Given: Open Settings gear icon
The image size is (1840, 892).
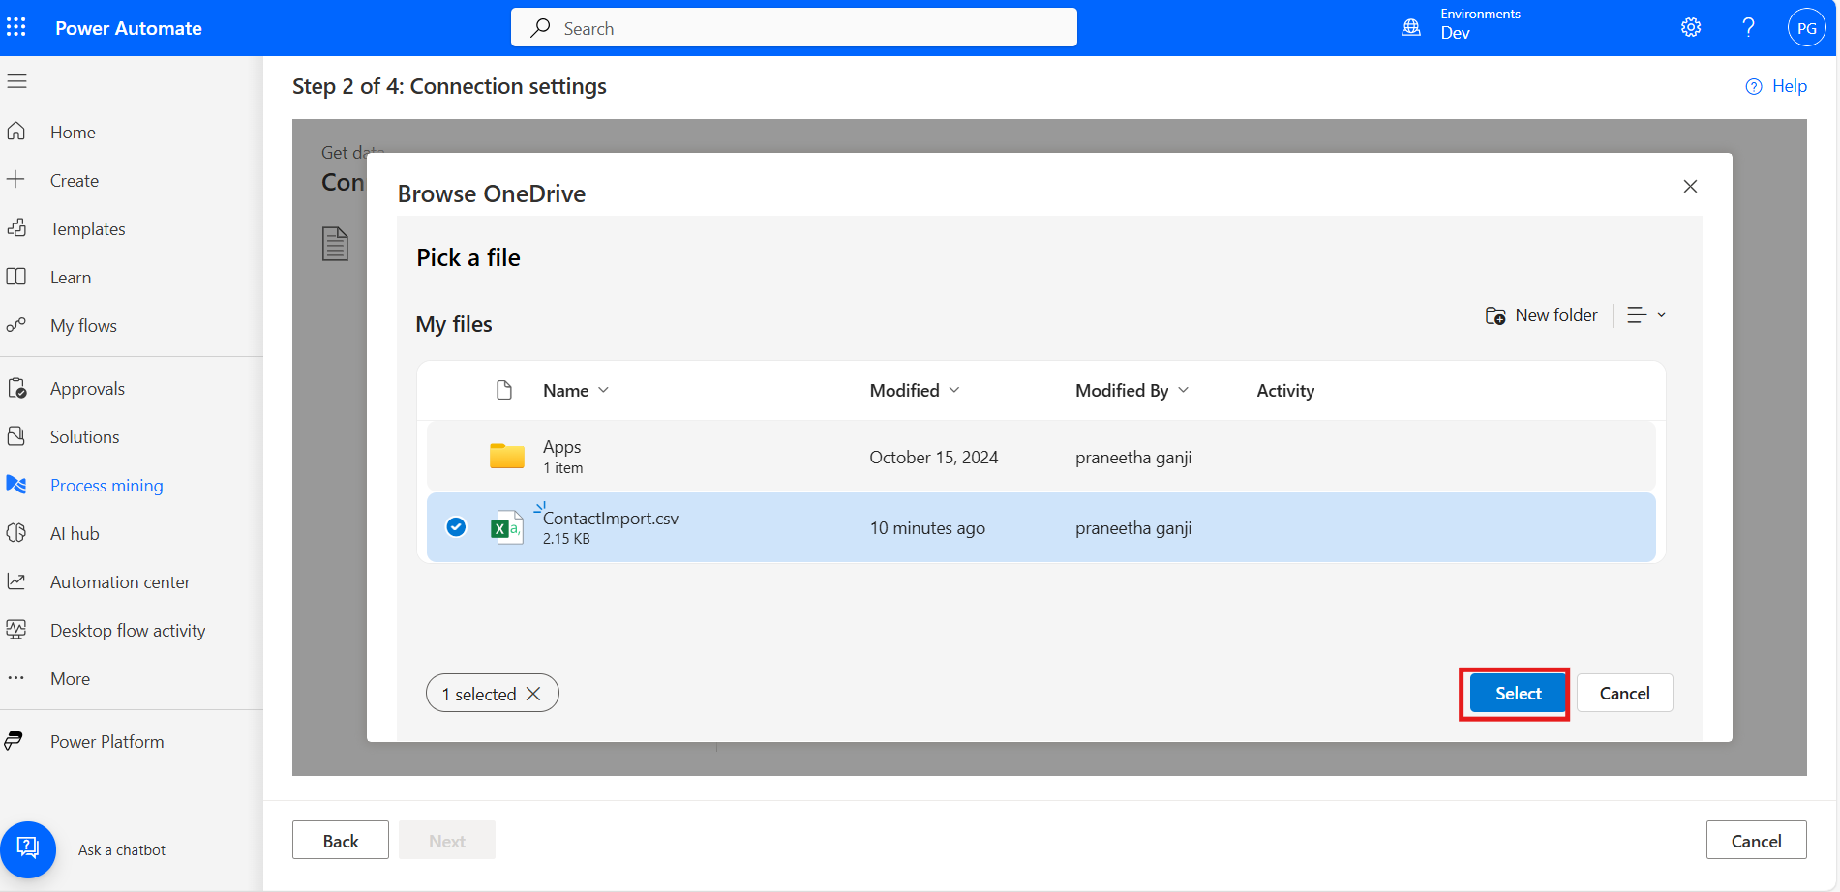Looking at the screenshot, I should pyautogui.click(x=1690, y=28).
